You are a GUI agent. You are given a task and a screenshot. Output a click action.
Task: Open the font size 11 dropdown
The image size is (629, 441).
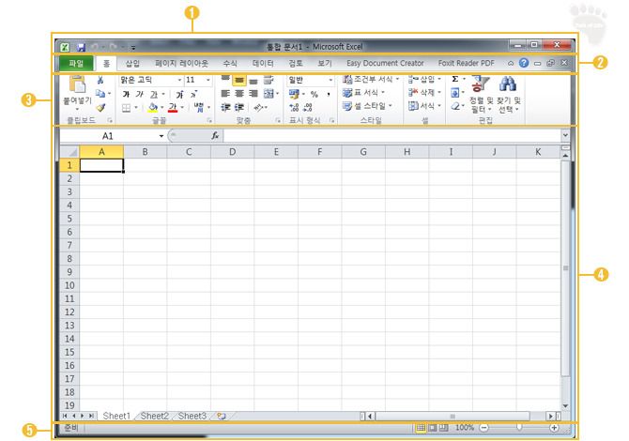tap(208, 80)
